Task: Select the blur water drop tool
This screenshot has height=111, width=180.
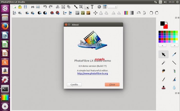Action: pyautogui.click(x=174, y=87)
